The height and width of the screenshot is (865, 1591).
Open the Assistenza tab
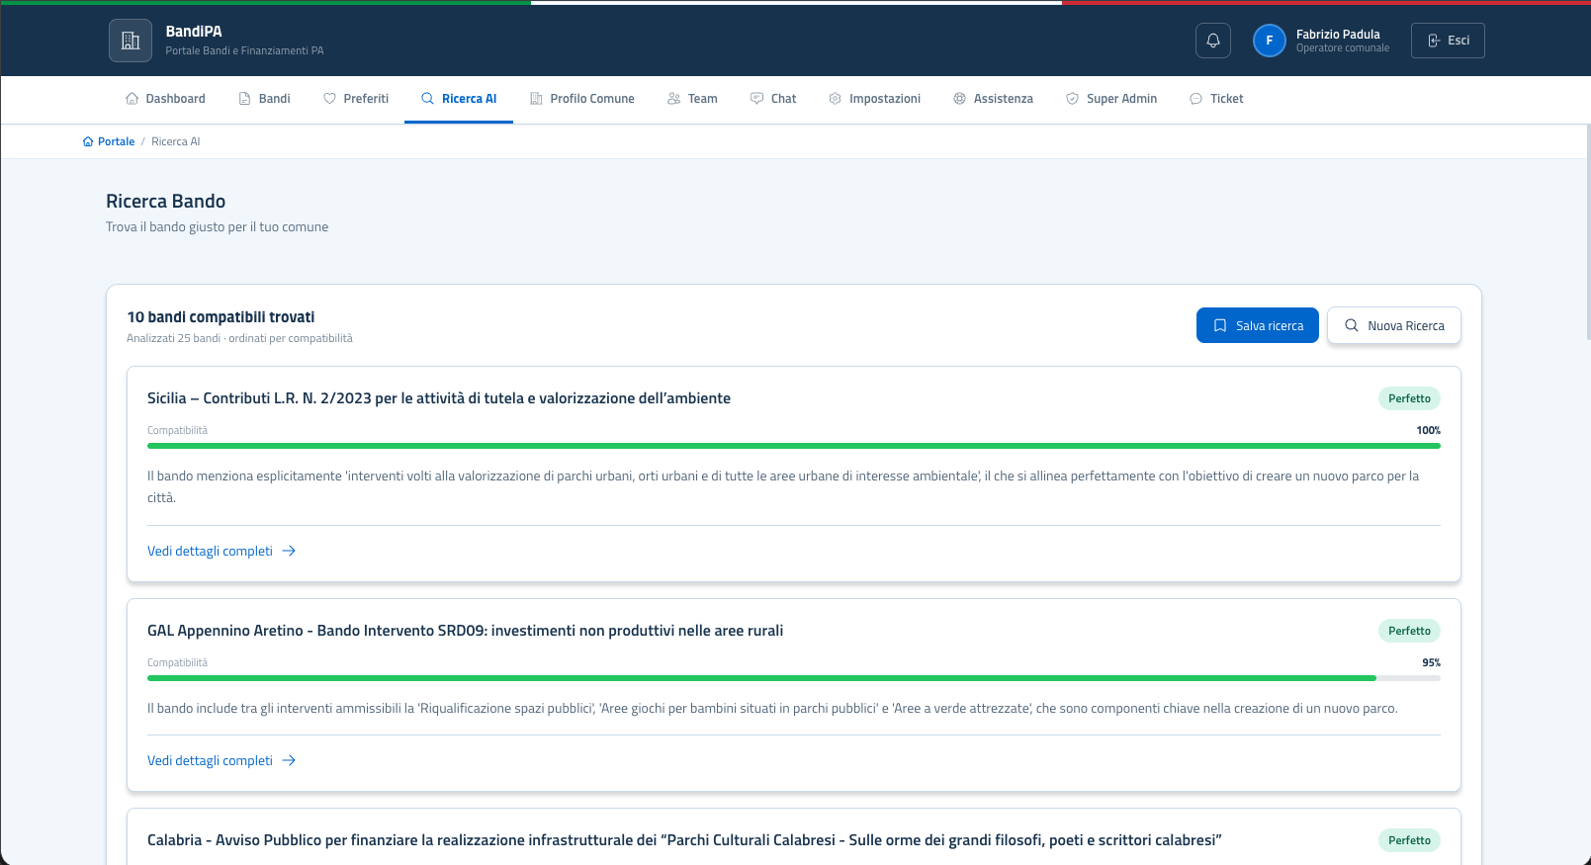(993, 99)
